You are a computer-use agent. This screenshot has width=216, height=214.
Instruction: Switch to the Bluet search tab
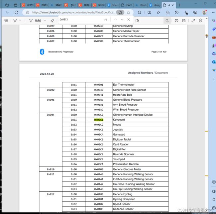coord(141,5)
